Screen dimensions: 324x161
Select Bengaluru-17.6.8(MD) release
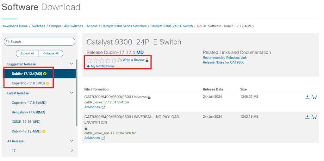pyautogui.click(x=28, y=112)
